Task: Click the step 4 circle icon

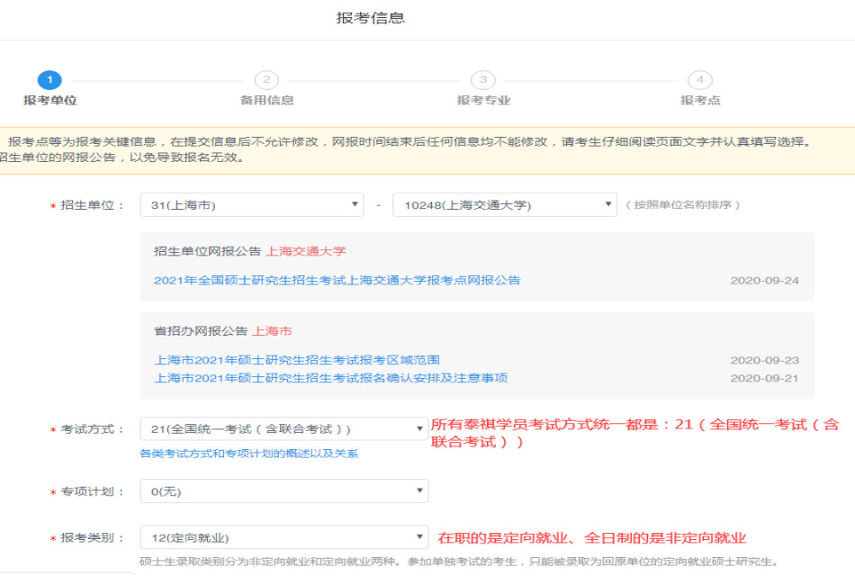Action: pyautogui.click(x=700, y=80)
